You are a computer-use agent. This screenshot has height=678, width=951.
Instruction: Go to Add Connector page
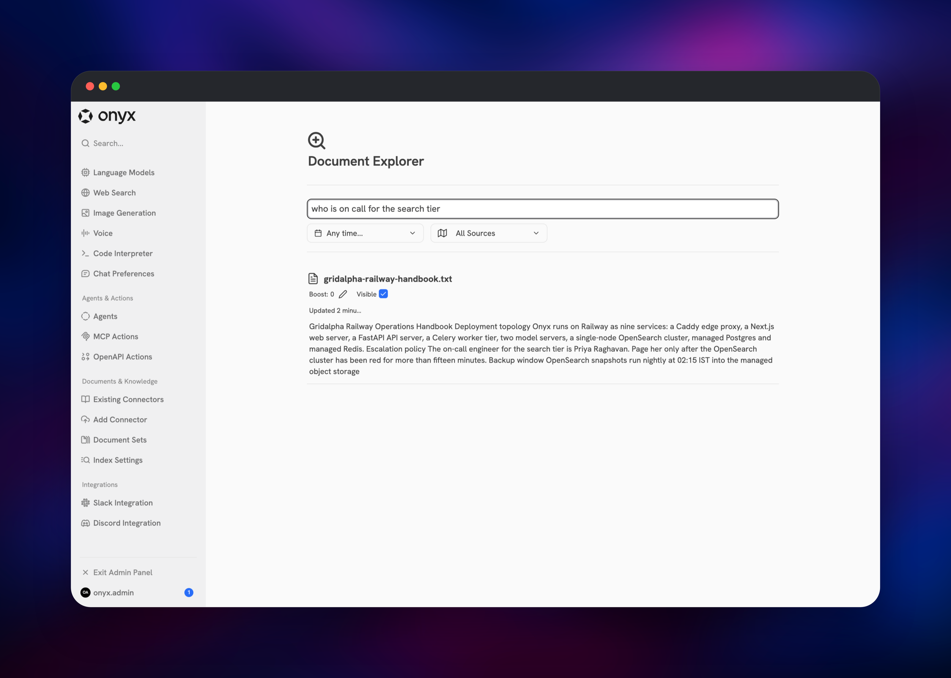coord(138,420)
